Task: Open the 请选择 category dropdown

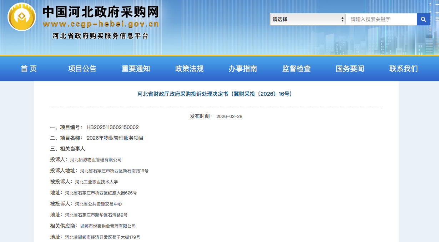Action: click(x=305, y=19)
